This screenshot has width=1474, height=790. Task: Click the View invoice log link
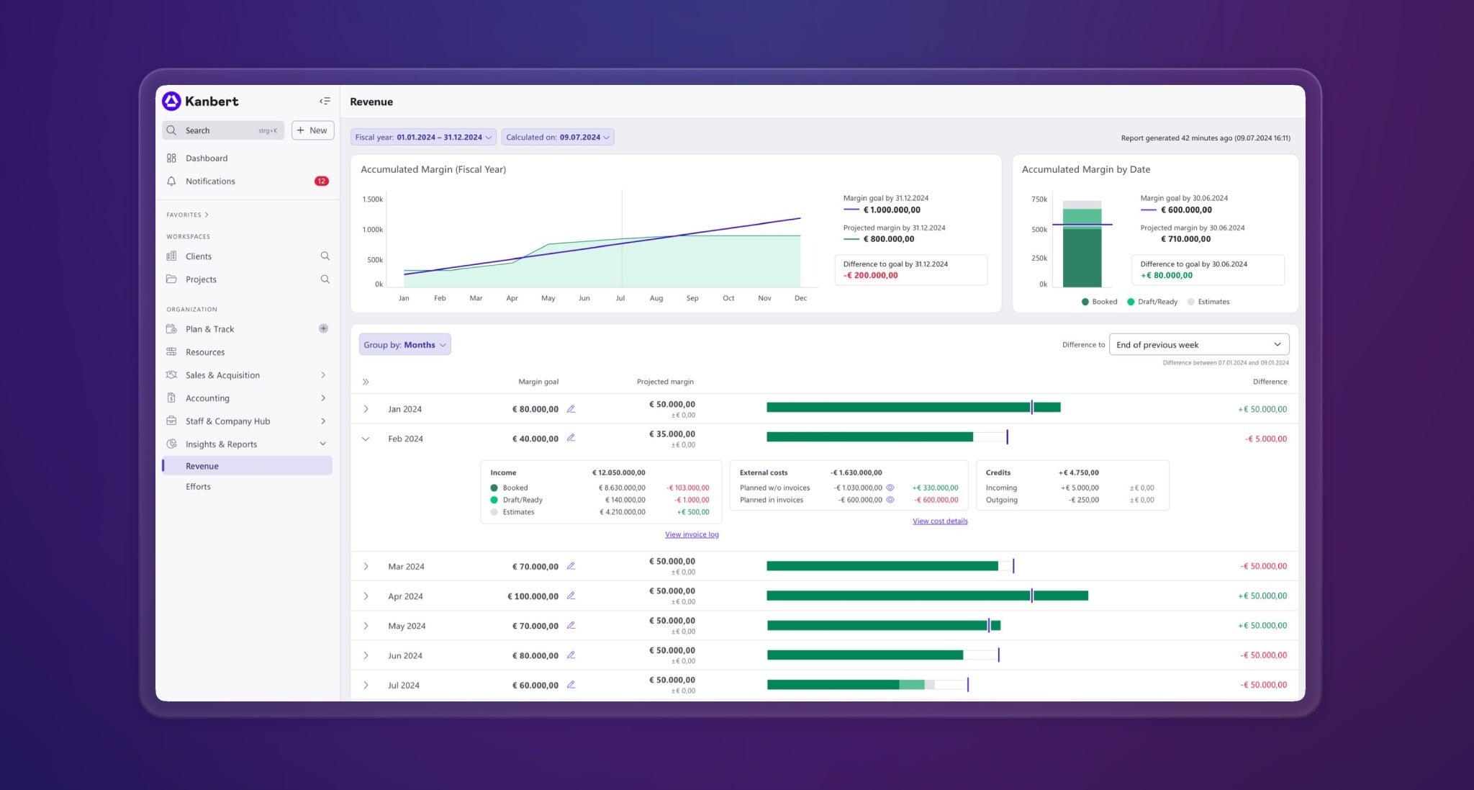[x=692, y=534]
